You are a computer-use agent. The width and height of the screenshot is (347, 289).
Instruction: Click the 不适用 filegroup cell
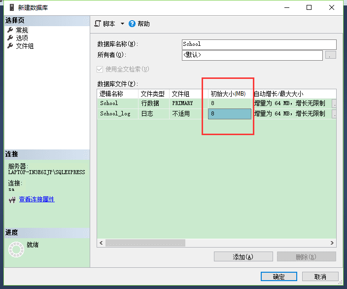coord(189,114)
